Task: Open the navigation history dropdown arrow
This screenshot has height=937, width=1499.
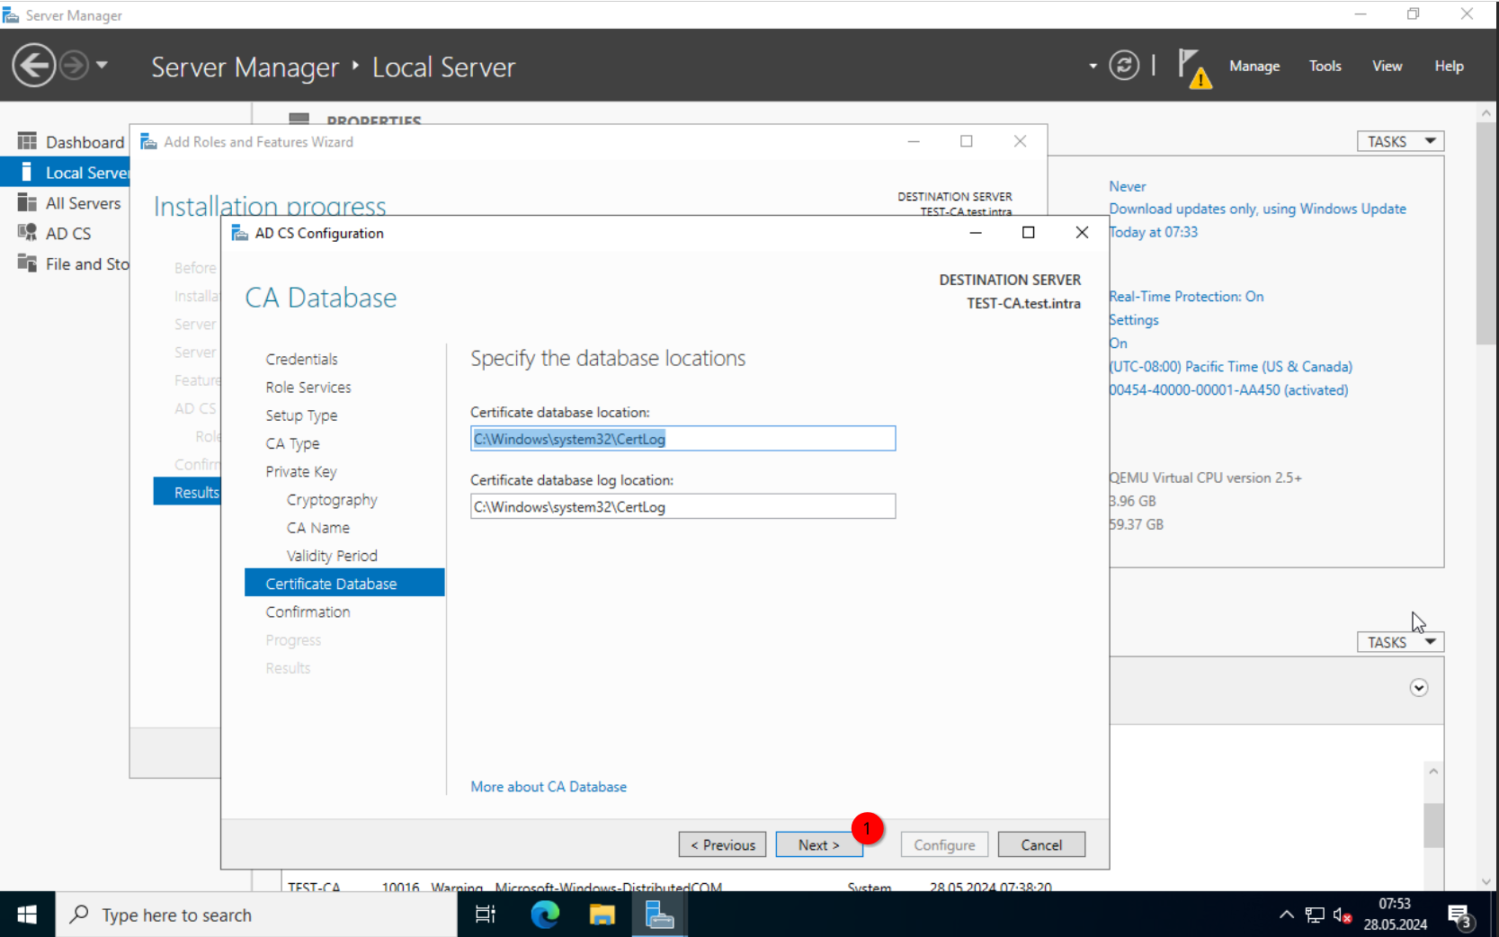Action: click(102, 65)
